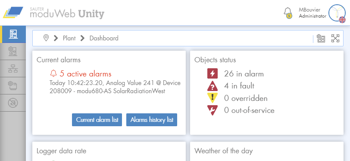Expand the chevron before Dashboard
The image size is (350, 161).
click(x=83, y=38)
